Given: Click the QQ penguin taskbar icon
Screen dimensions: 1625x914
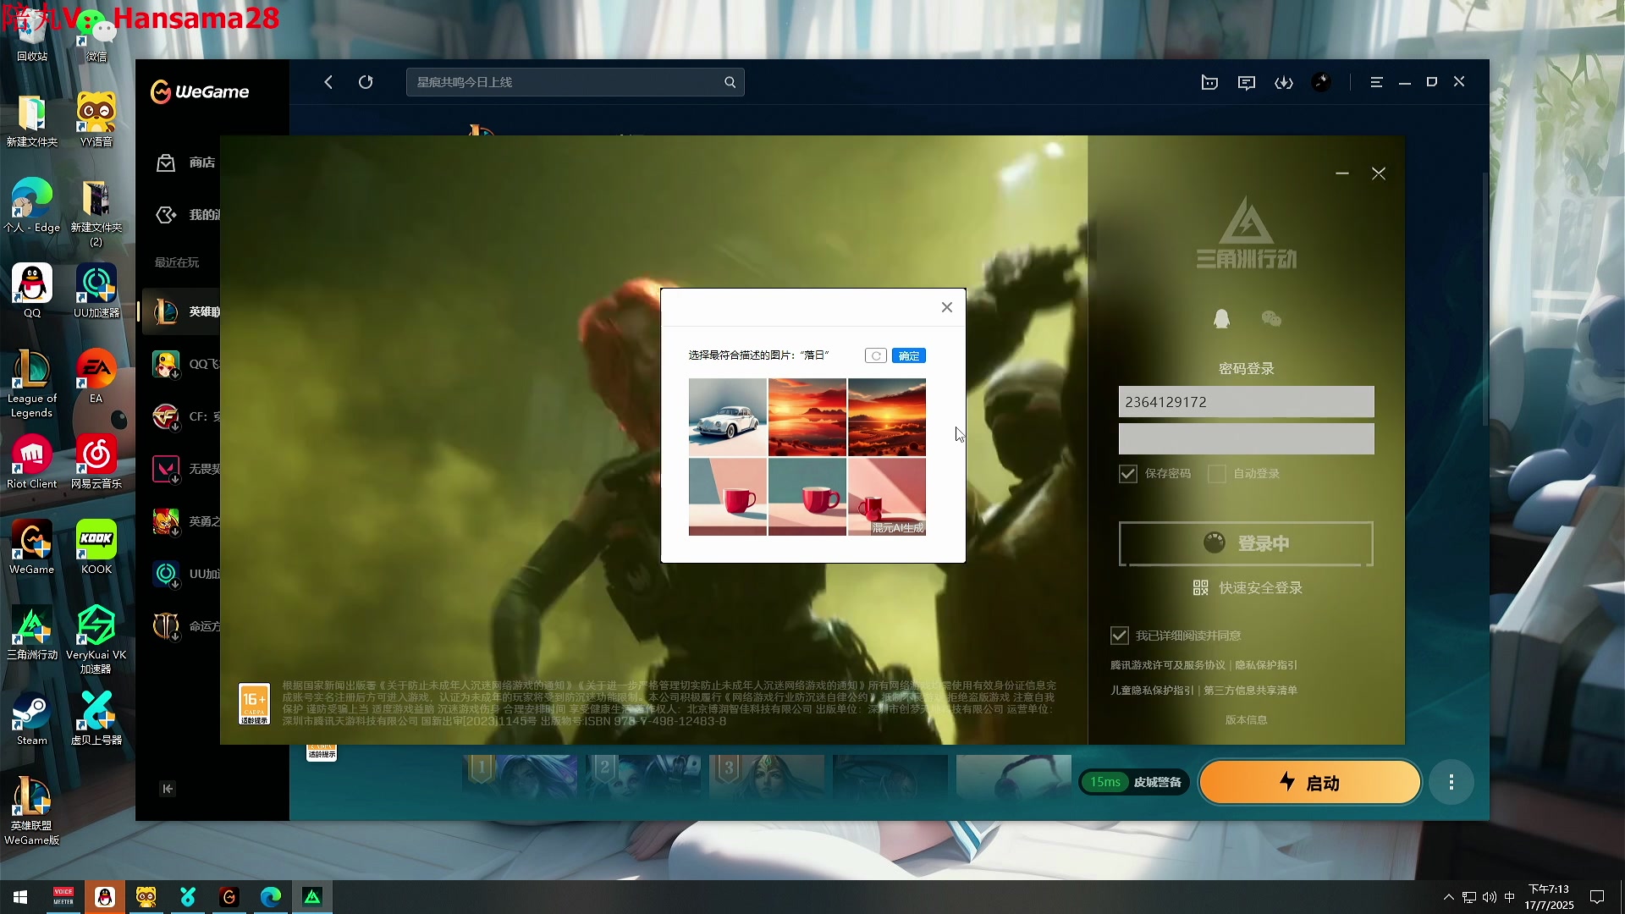Looking at the screenshot, I should click(105, 897).
